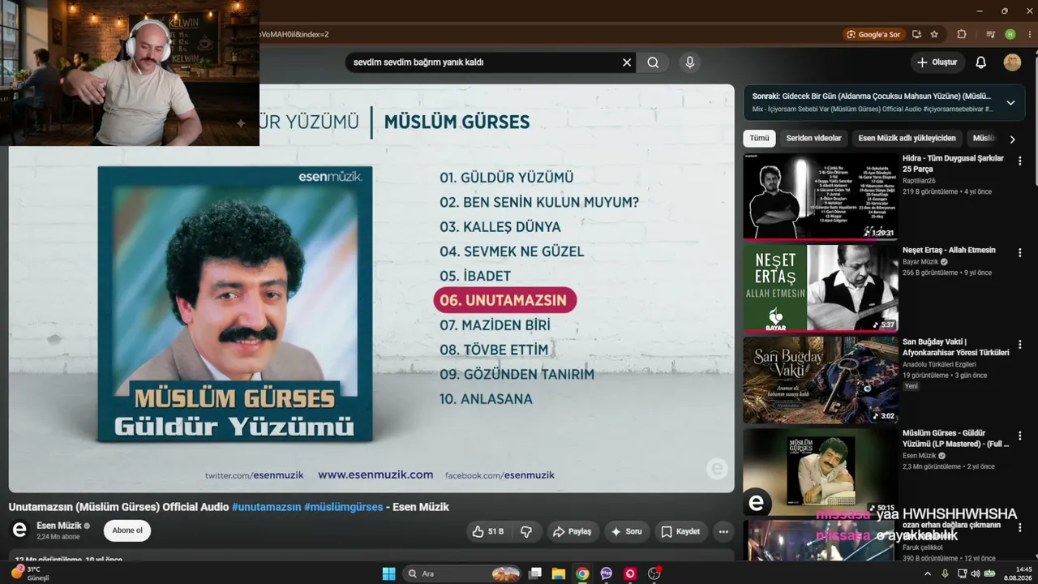This screenshot has height=584, width=1038.
Task: Clear the YouTube search box text
Action: (627, 62)
